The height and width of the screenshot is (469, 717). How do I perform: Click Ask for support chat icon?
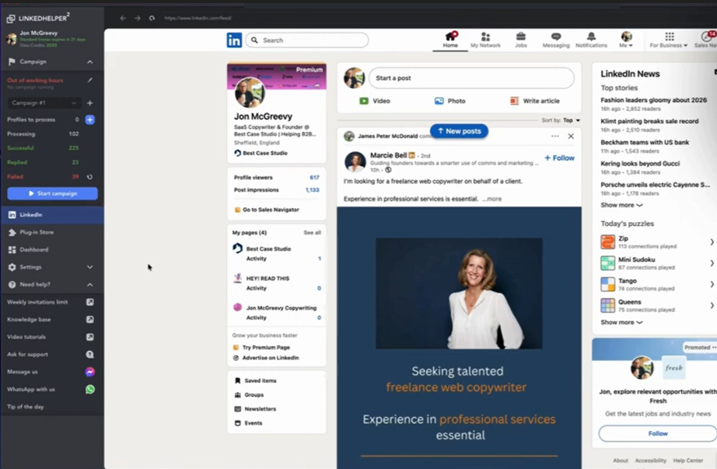point(90,354)
